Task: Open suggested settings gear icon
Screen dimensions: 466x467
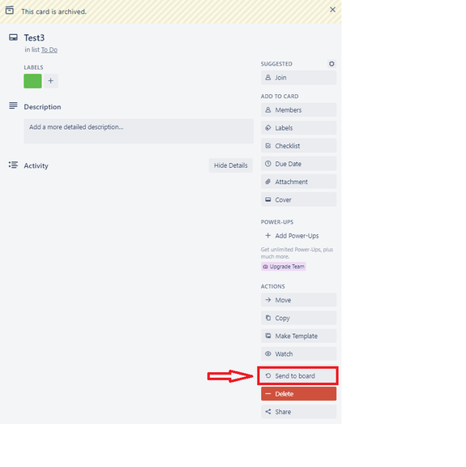Action: coord(331,64)
